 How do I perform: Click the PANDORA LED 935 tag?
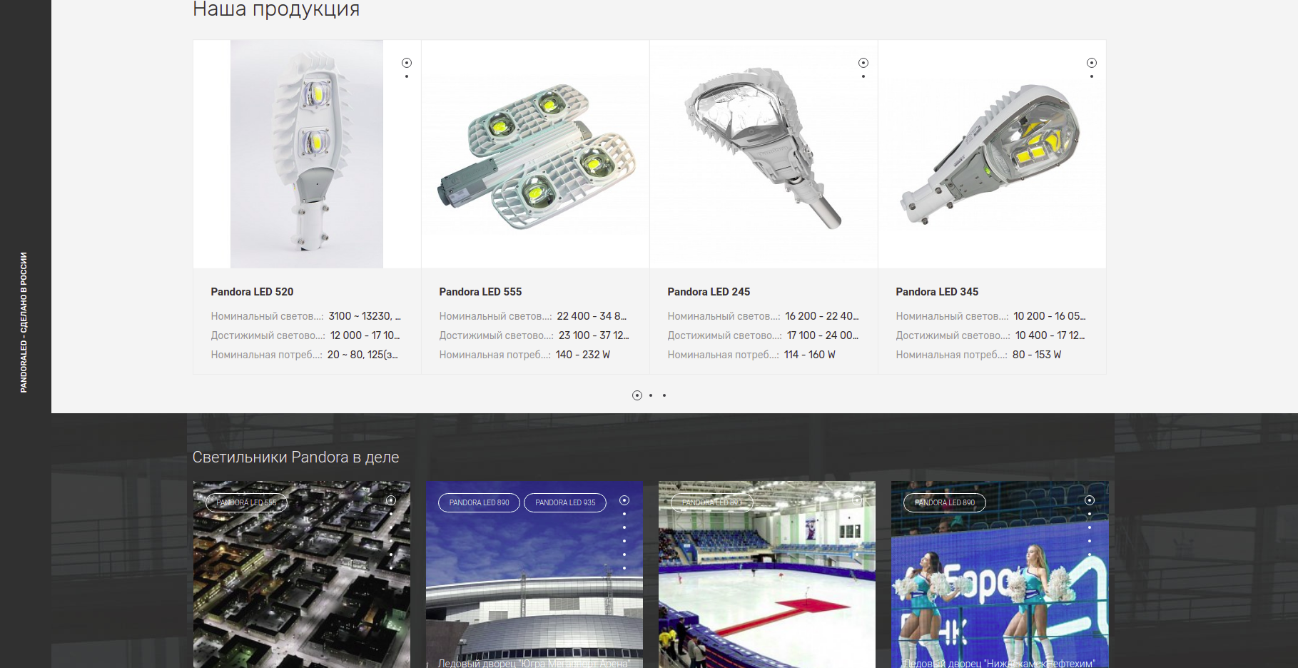pyautogui.click(x=565, y=502)
